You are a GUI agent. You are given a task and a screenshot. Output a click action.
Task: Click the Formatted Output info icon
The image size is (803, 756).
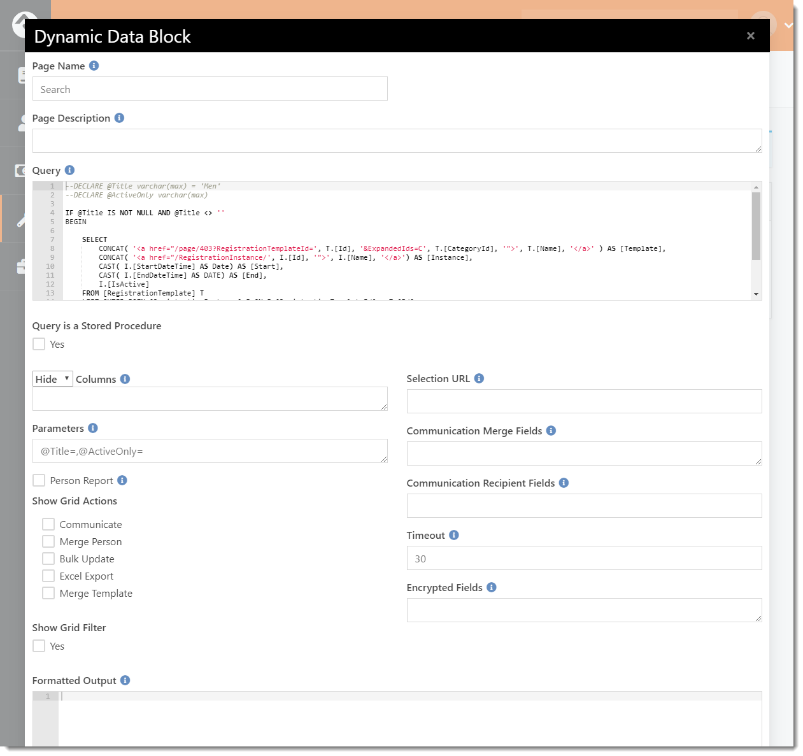[125, 680]
